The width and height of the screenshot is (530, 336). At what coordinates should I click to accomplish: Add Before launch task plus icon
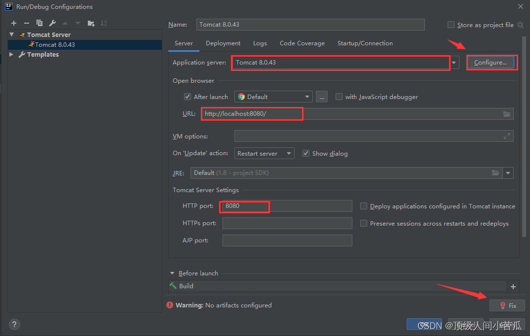click(x=513, y=286)
